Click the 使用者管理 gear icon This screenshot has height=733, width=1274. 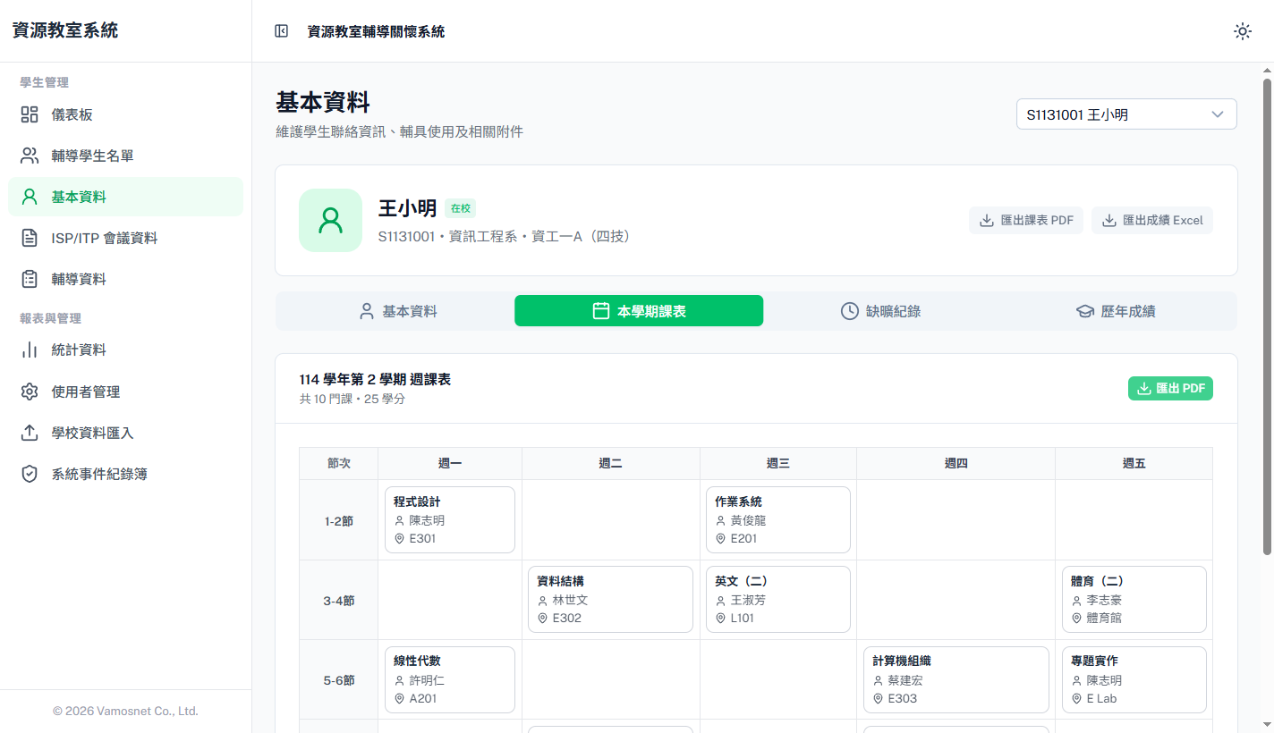tap(30, 392)
